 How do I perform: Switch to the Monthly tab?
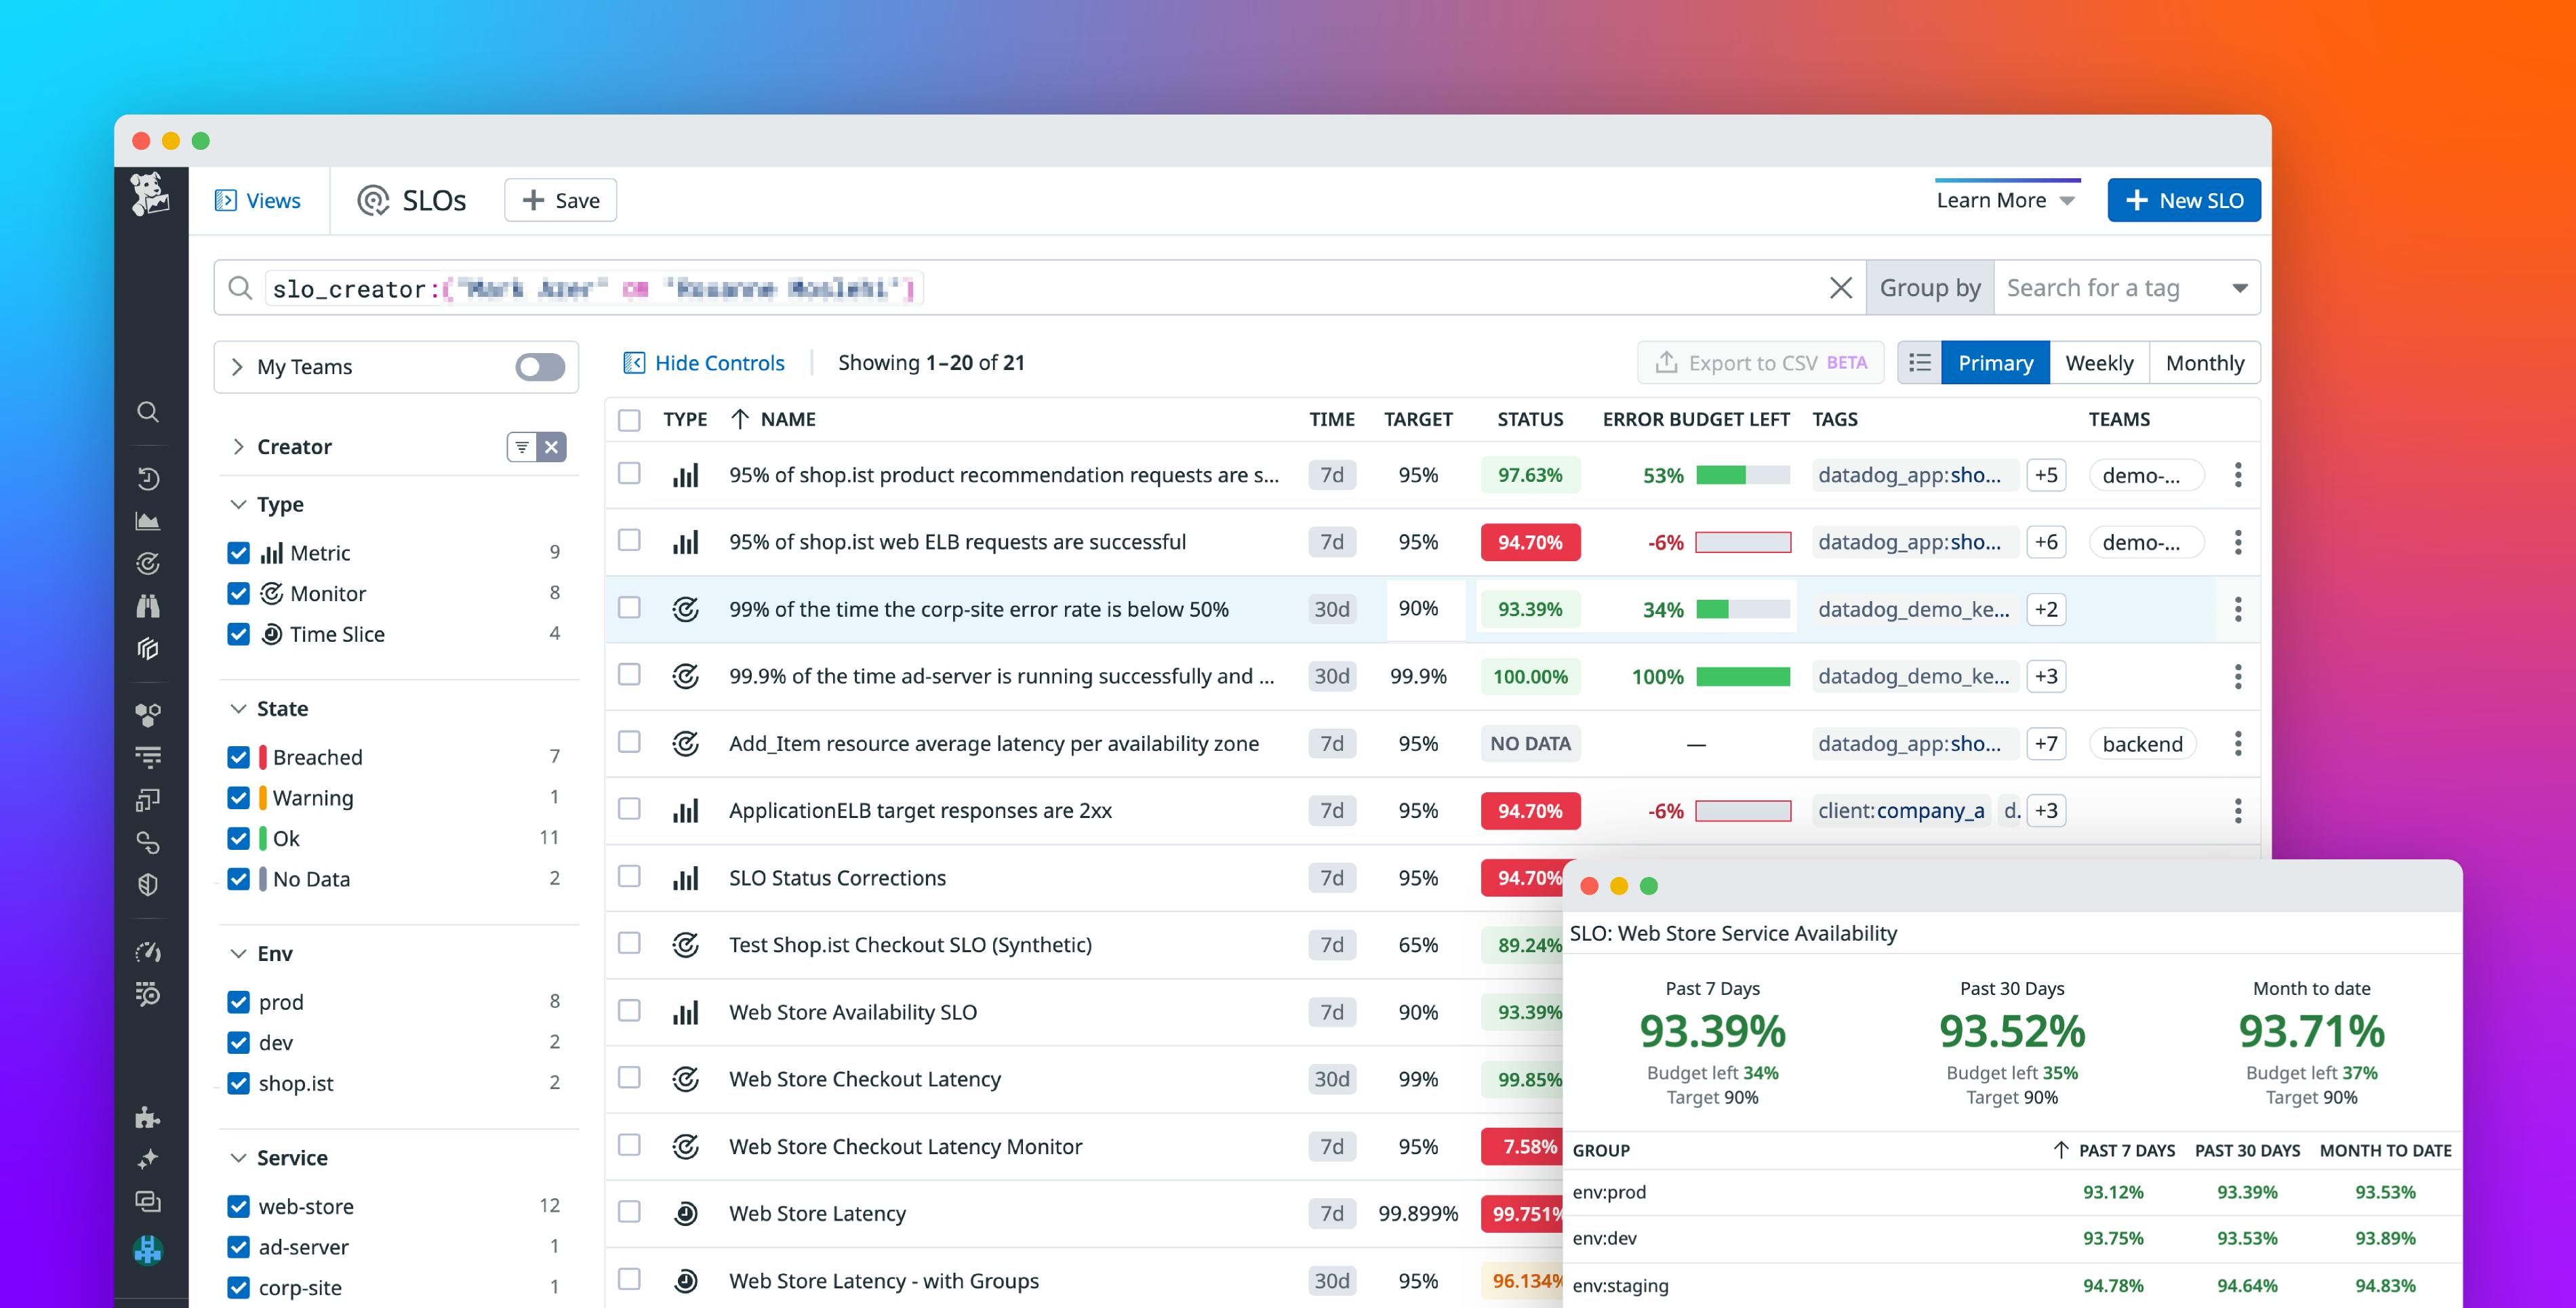point(2204,362)
